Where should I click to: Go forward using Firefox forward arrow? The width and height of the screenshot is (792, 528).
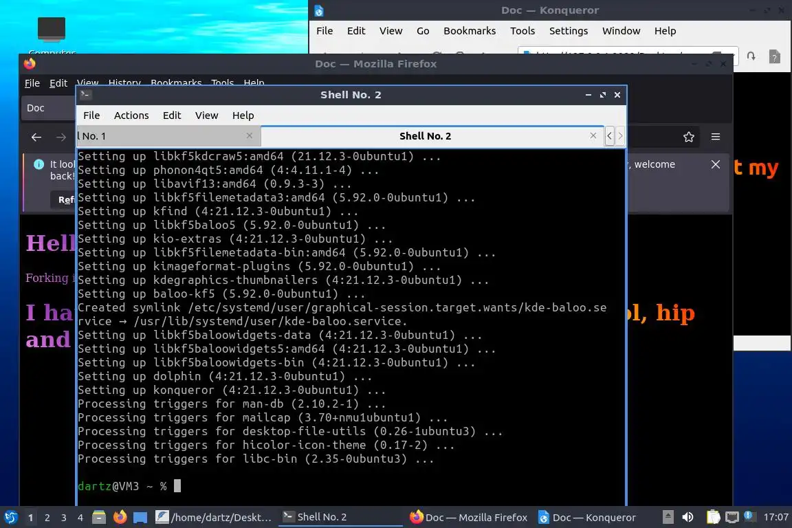tap(60, 137)
